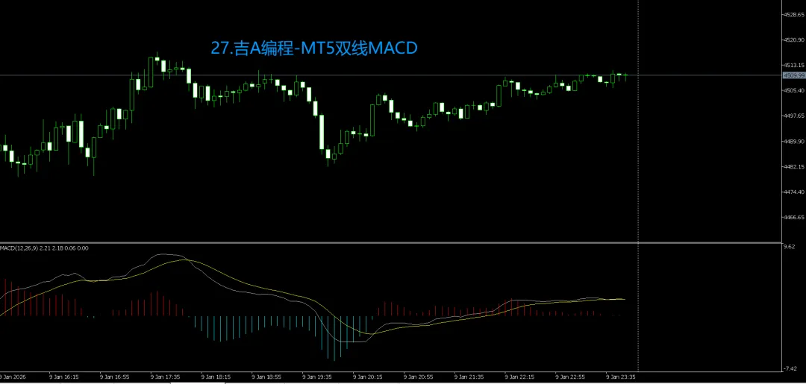Screen dimensions: 806x384
Task: Click the 9.62 MACD scale value
Action: coord(790,246)
